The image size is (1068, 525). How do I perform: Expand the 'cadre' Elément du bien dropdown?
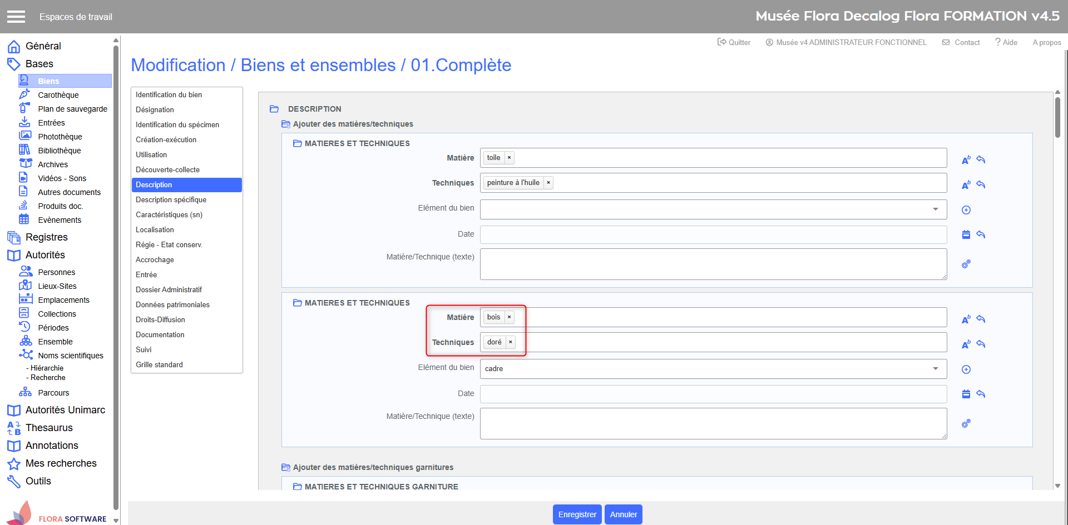(x=935, y=369)
